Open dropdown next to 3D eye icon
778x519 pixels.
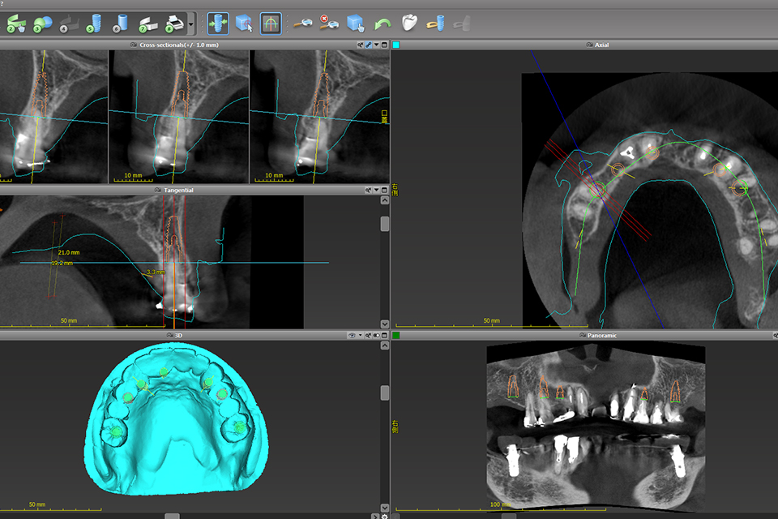click(x=361, y=335)
